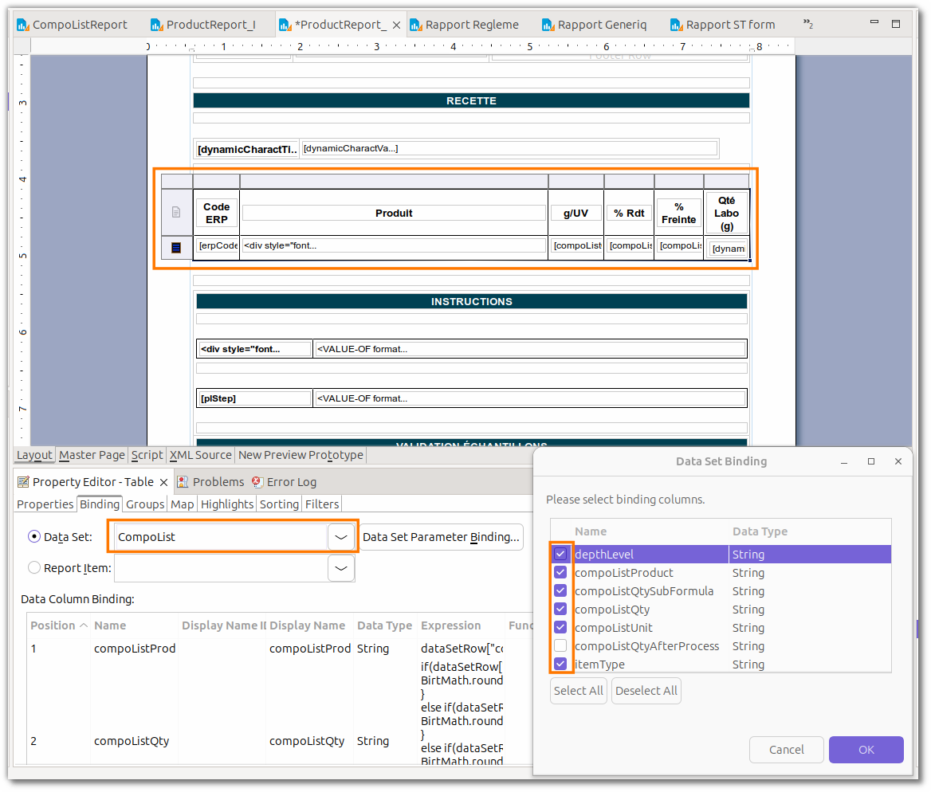This screenshot has width=931, height=792.
Task: Click the table header row icon
Action: [176, 212]
